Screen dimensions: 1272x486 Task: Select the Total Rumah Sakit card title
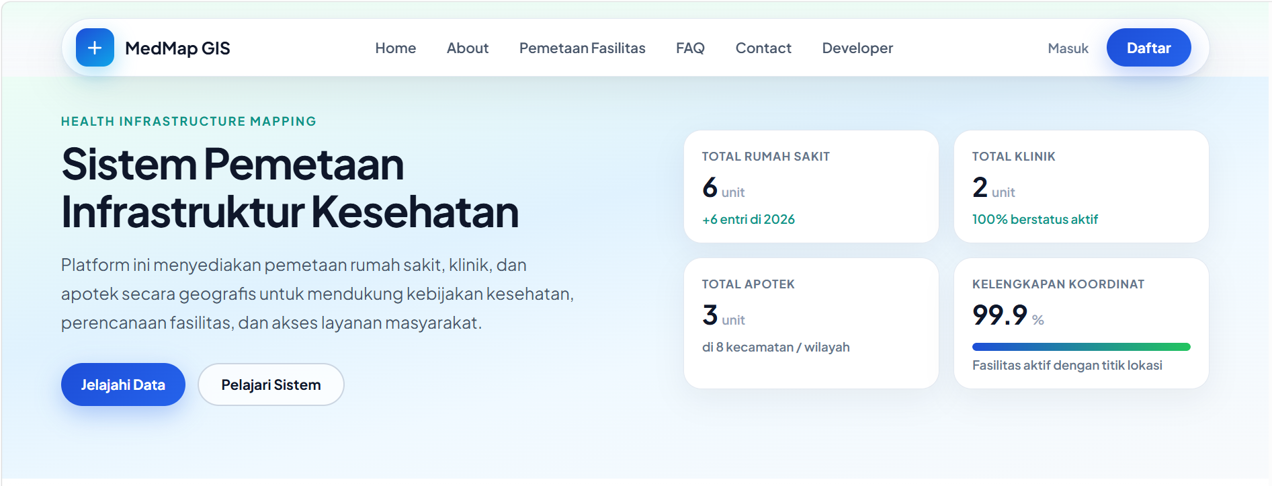point(766,157)
